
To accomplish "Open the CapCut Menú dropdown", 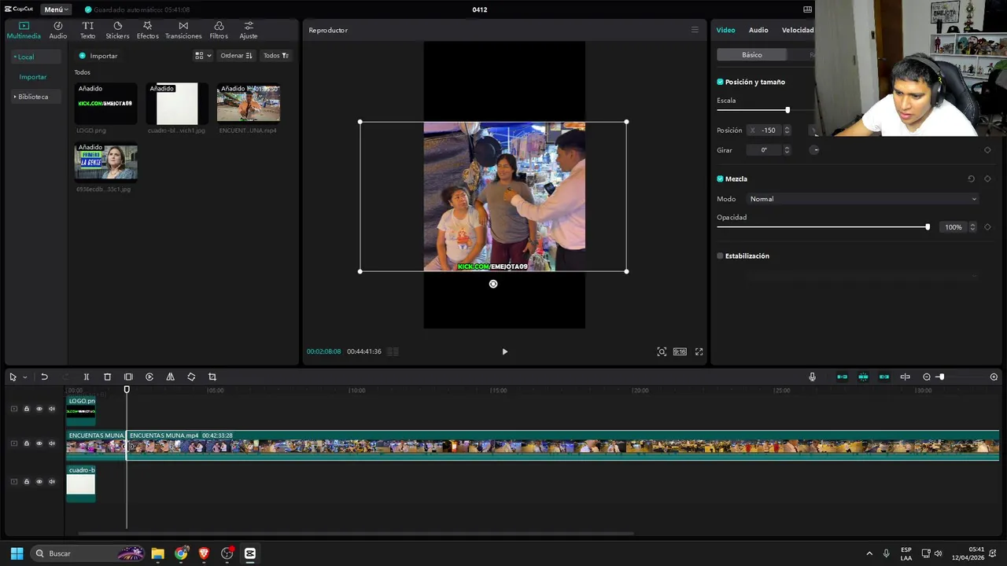I will [55, 9].
